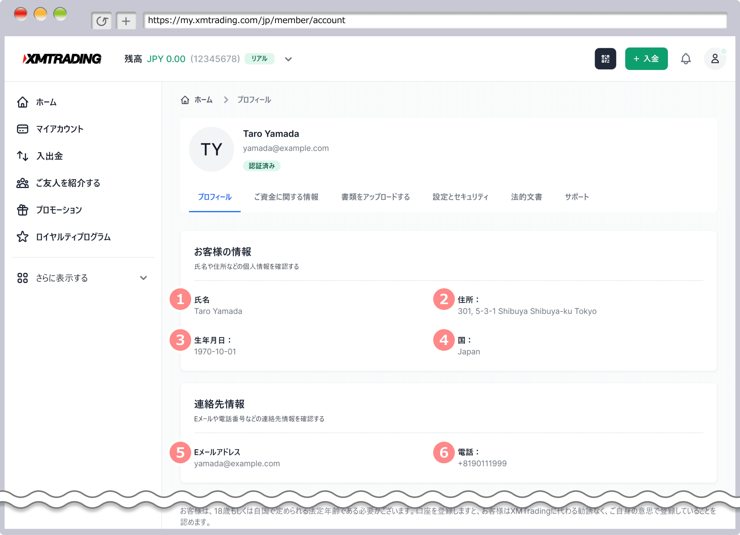The image size is (740, 535).
Task: Open ご友人を紹介する referral page
Action: [68, 183]
